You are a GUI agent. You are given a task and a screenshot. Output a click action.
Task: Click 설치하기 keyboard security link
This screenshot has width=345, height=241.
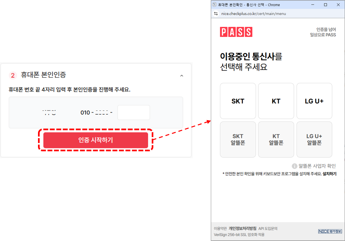(329, 174)
